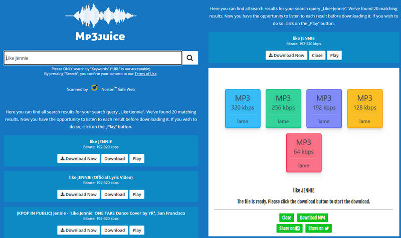Click left 'like JENNIE' result title
Screen dimensions: 401x238
(101, 141)
